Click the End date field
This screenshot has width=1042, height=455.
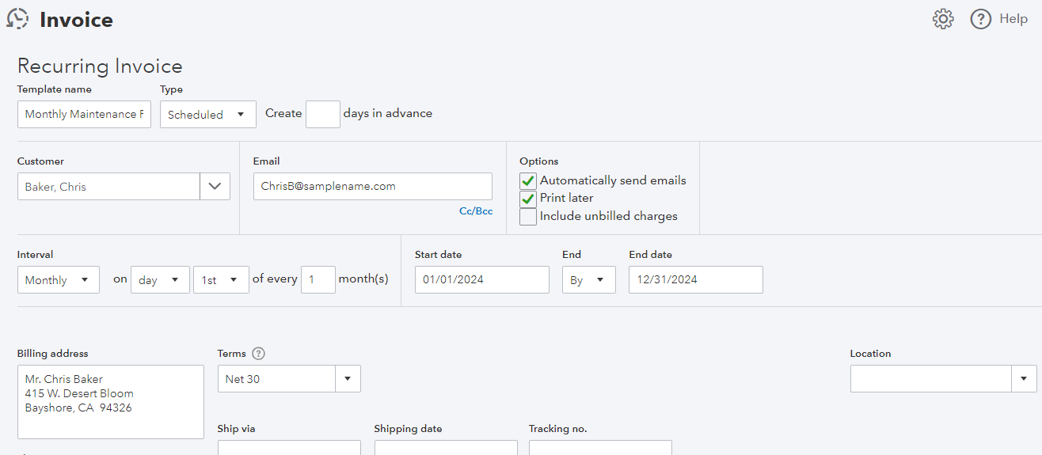click(696, 280)
